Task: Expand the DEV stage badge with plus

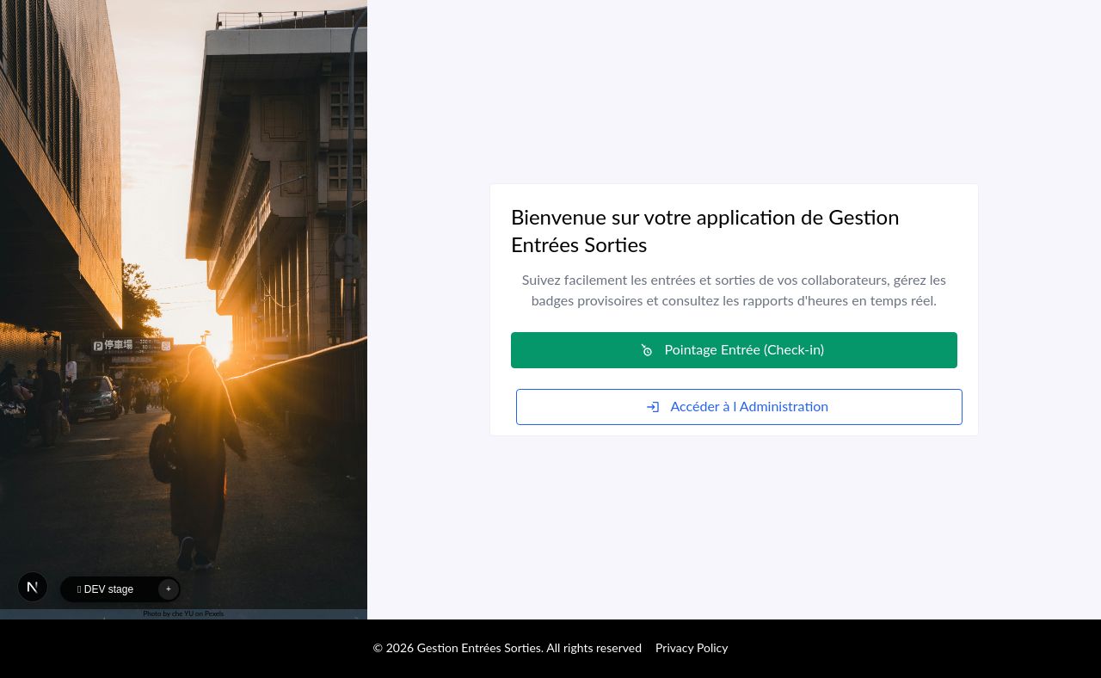Action: [169, 589]
